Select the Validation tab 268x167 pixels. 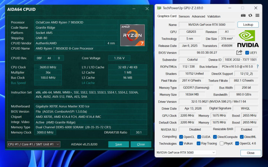coord(214,16)
